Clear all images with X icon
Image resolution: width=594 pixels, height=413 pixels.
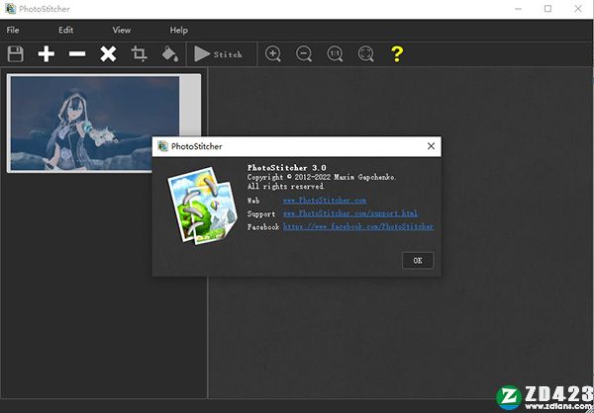click(x=108, y=54)
